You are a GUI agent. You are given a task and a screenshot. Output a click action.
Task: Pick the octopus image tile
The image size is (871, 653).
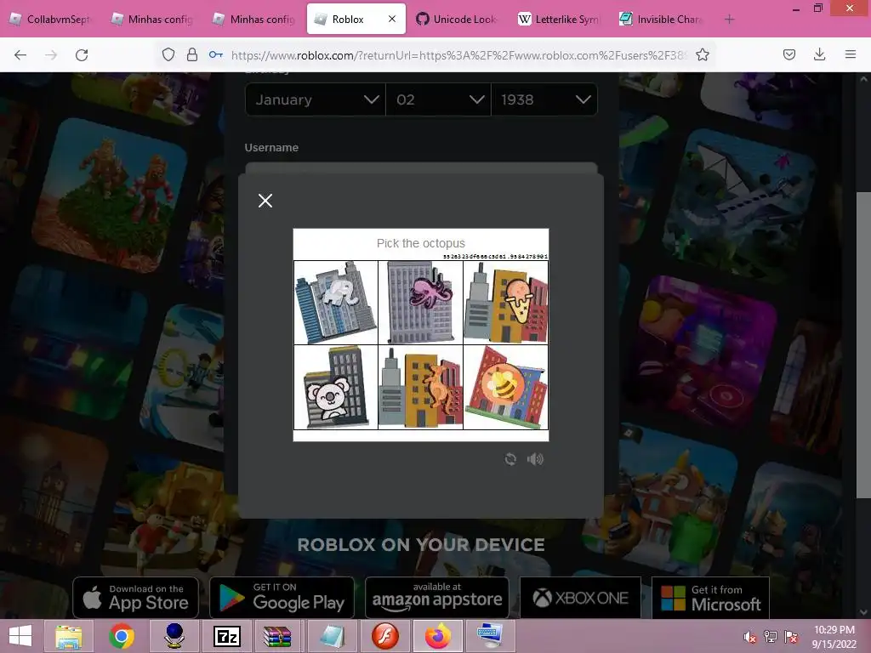pos(420,303)
